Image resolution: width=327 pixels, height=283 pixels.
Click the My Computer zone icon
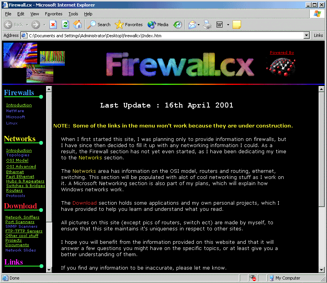pos(271,278)
